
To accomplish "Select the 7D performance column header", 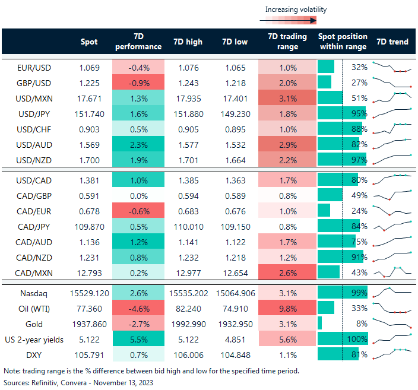I will 138,42.
